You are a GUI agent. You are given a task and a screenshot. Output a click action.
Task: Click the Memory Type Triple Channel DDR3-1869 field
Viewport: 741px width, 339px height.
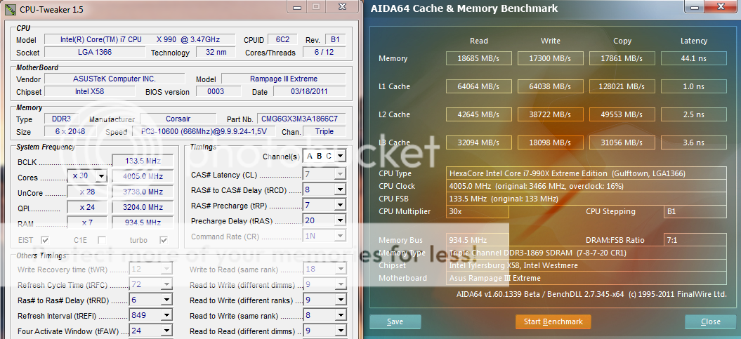click(x=586, y=253)
